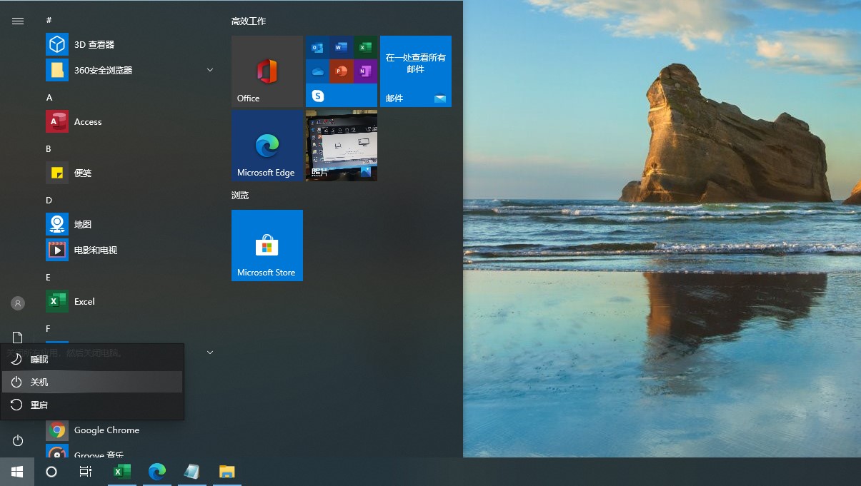Expand the Start menu hamburger button
The image size is (861, 486).
pos(18,21)
